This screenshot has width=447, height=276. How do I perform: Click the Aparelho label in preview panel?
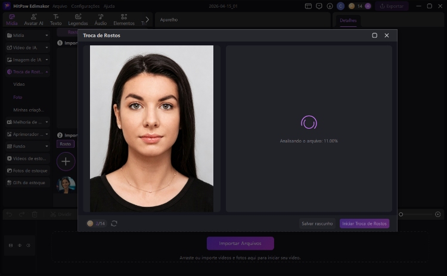[x=169, y=20]
